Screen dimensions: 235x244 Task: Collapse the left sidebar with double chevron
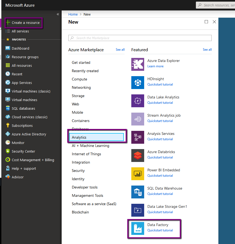point(58,14)
